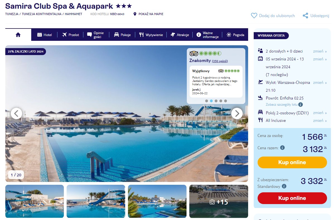Select the second review carousel dot
The image size is (334, 220).
(x=211, y=101)
